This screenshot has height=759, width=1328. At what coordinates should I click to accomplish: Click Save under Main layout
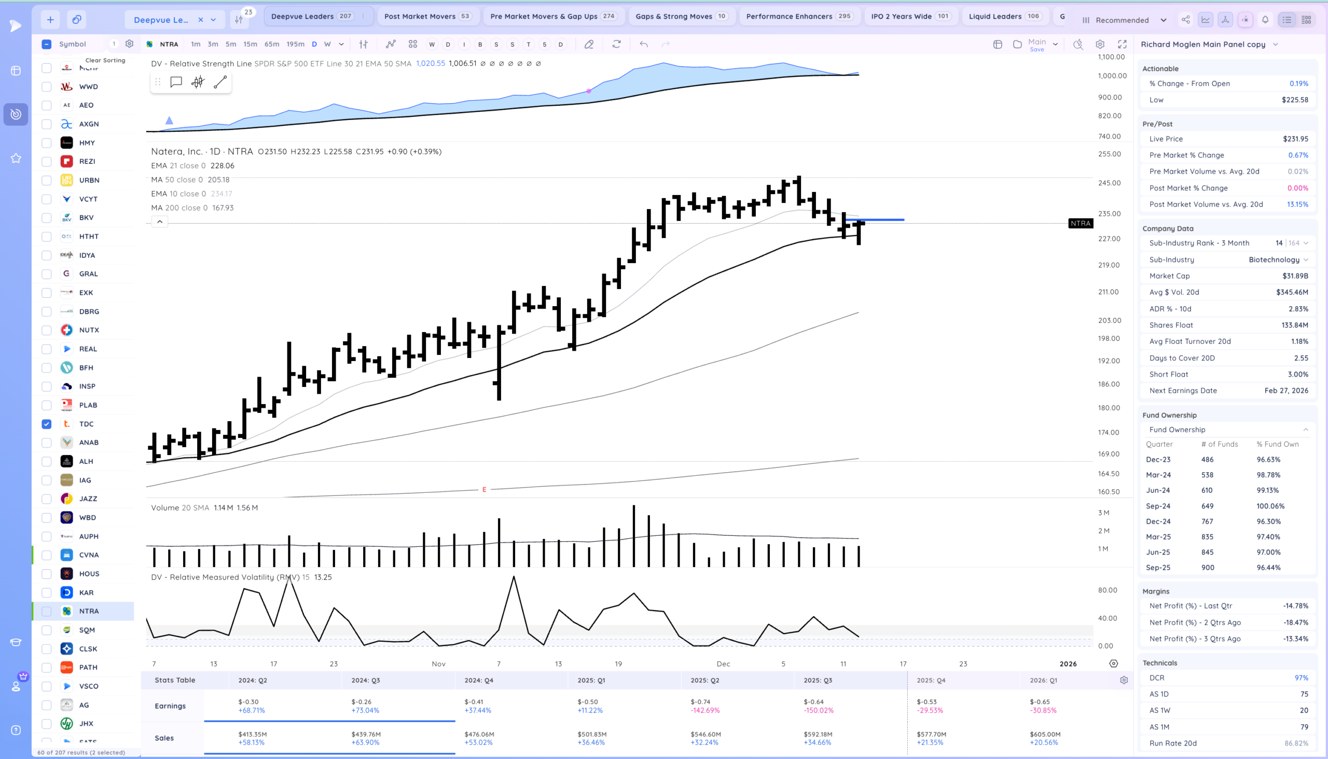(x=1036, y=49)
